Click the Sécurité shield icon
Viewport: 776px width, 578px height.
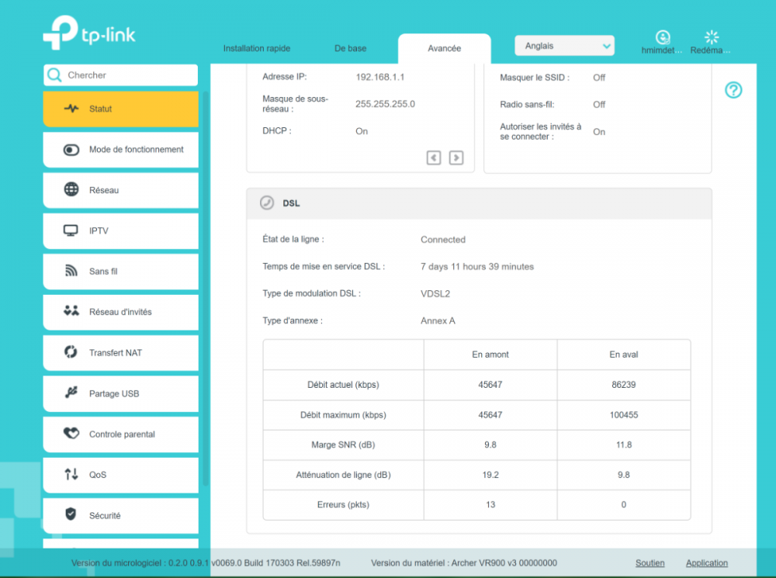pyautogui.click(x=71, y=515)
